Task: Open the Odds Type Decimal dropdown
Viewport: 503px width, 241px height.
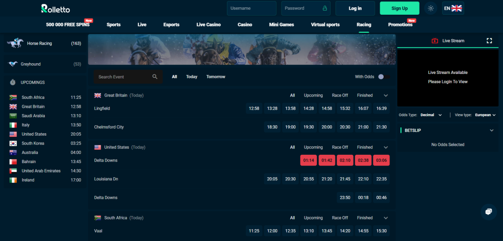Action: (430, 115)
